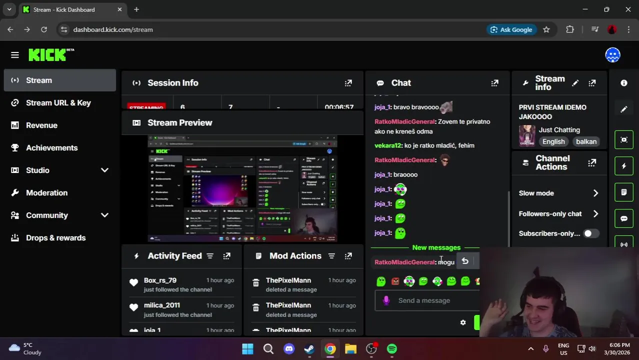639x360 pixels.
Task: Reply to RatkoMladicGeneral's mogu message
Action: tap(465, 261)
